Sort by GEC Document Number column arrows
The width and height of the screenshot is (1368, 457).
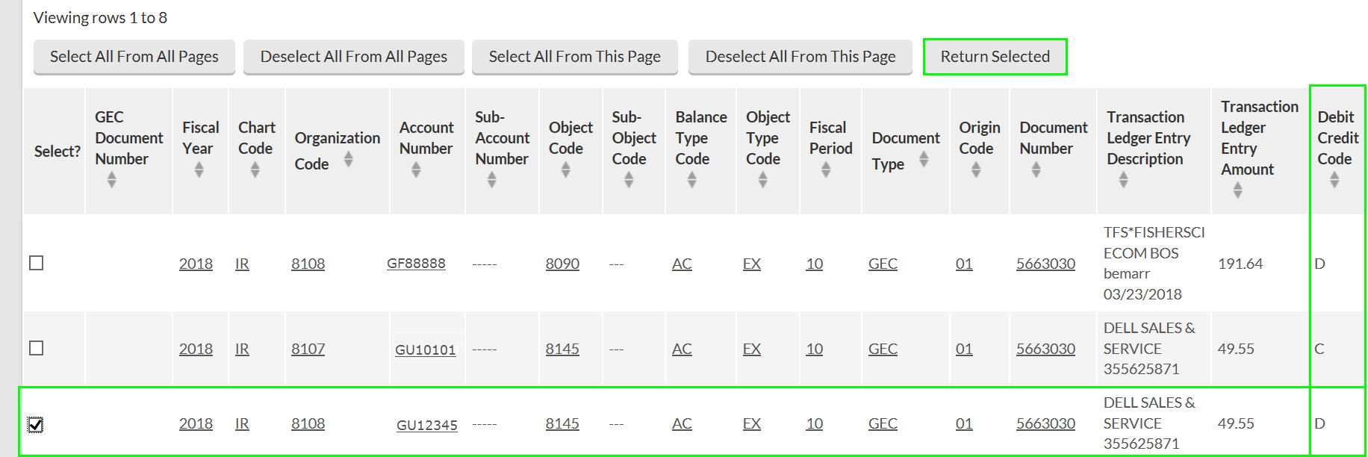[111, 180]
